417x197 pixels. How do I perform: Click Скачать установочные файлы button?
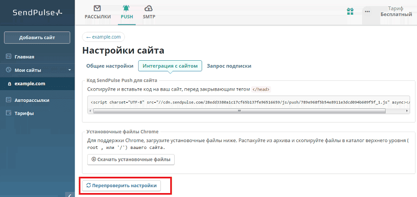point(130,160)
